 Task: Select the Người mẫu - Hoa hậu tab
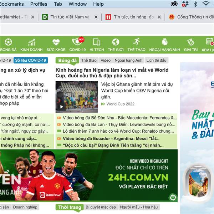(x=139, y=207)
